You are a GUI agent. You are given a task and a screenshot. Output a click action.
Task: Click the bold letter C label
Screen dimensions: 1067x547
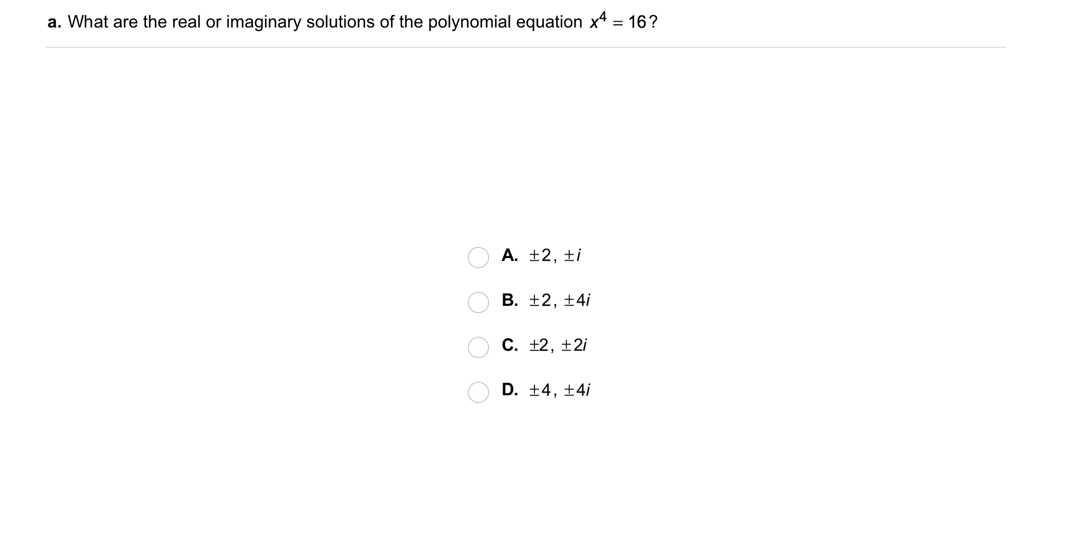(x=509, y=345)
